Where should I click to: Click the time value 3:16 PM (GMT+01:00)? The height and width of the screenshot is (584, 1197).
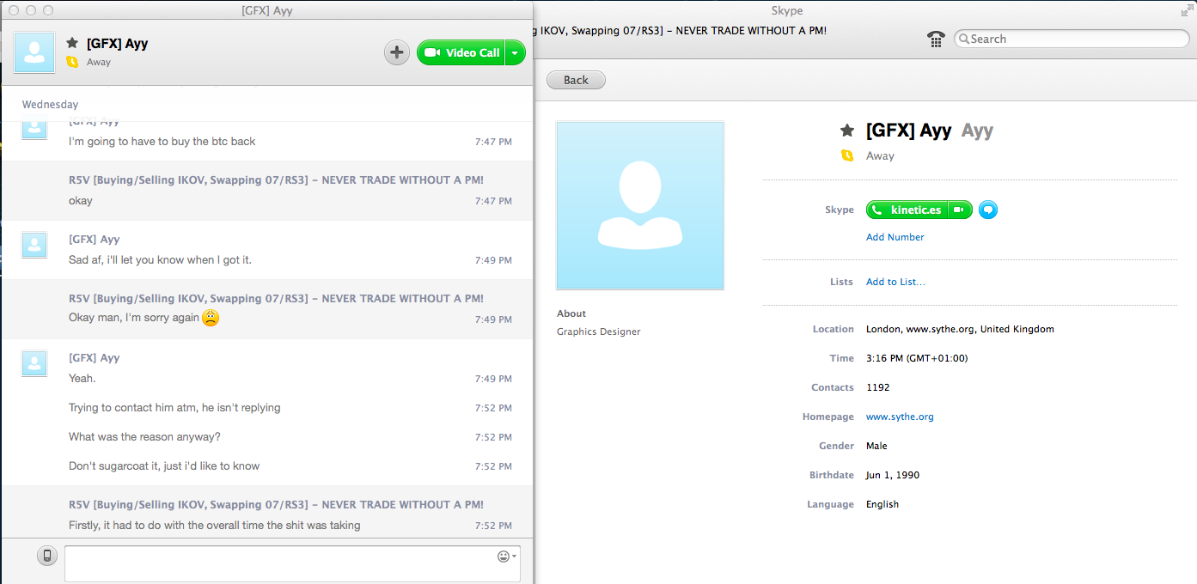[919, 358]
